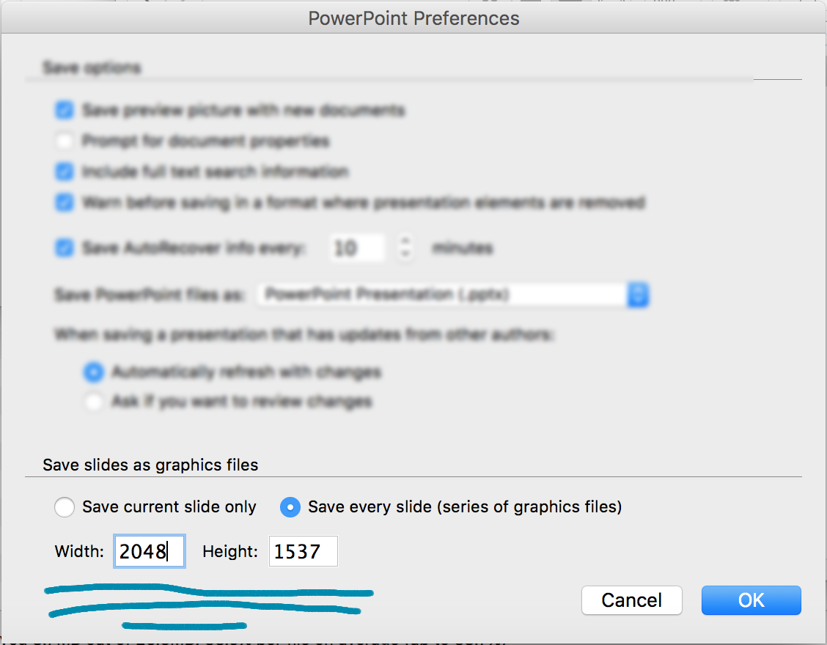Screen dimensions: 827x645
Task: Click the AutoRecover minutes number field
Action: (356, 248)
